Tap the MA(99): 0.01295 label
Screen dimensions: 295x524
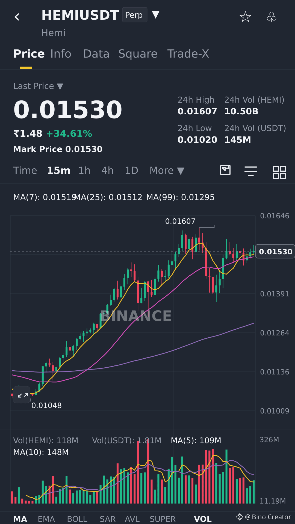pos(180,197)
